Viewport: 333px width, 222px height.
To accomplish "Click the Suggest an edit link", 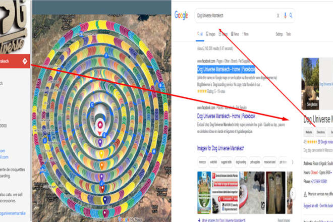I will coord(310,206).
